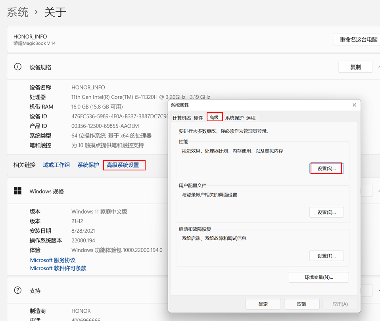Screen dimensions: 380x321
Task: Open the 系统保护 tab in 系统属性 dialog
Action: [234, 118]
